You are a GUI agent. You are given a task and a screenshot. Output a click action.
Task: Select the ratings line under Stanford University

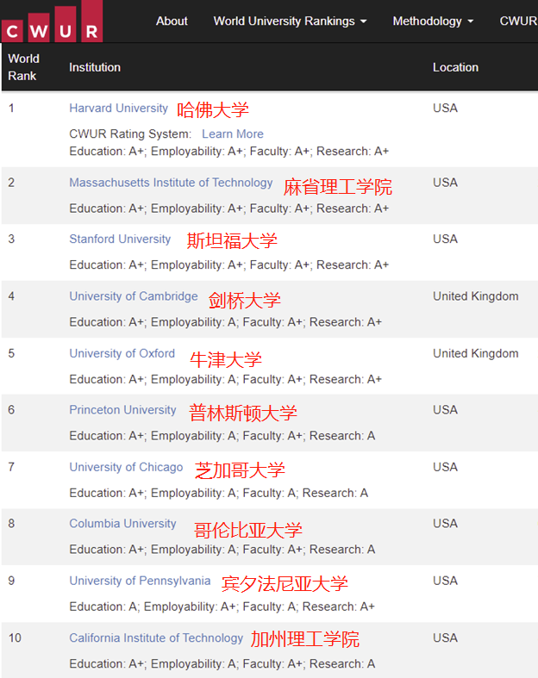click(229, 264)
